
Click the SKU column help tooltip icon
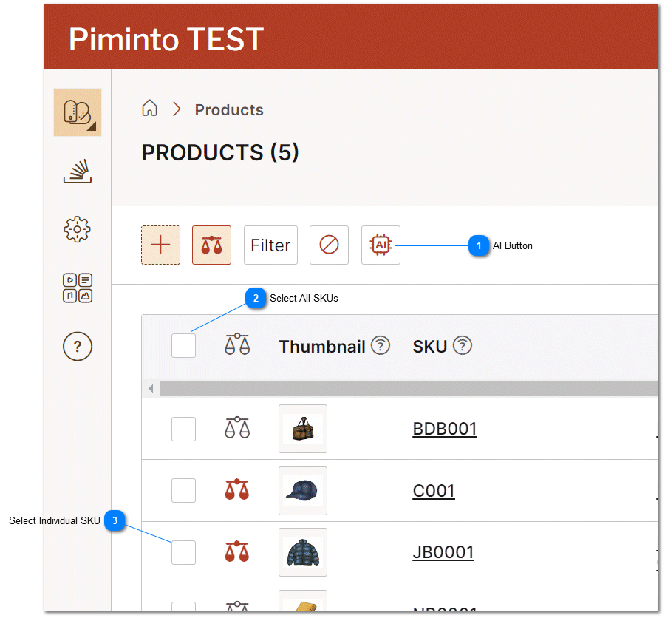point(463,344)
